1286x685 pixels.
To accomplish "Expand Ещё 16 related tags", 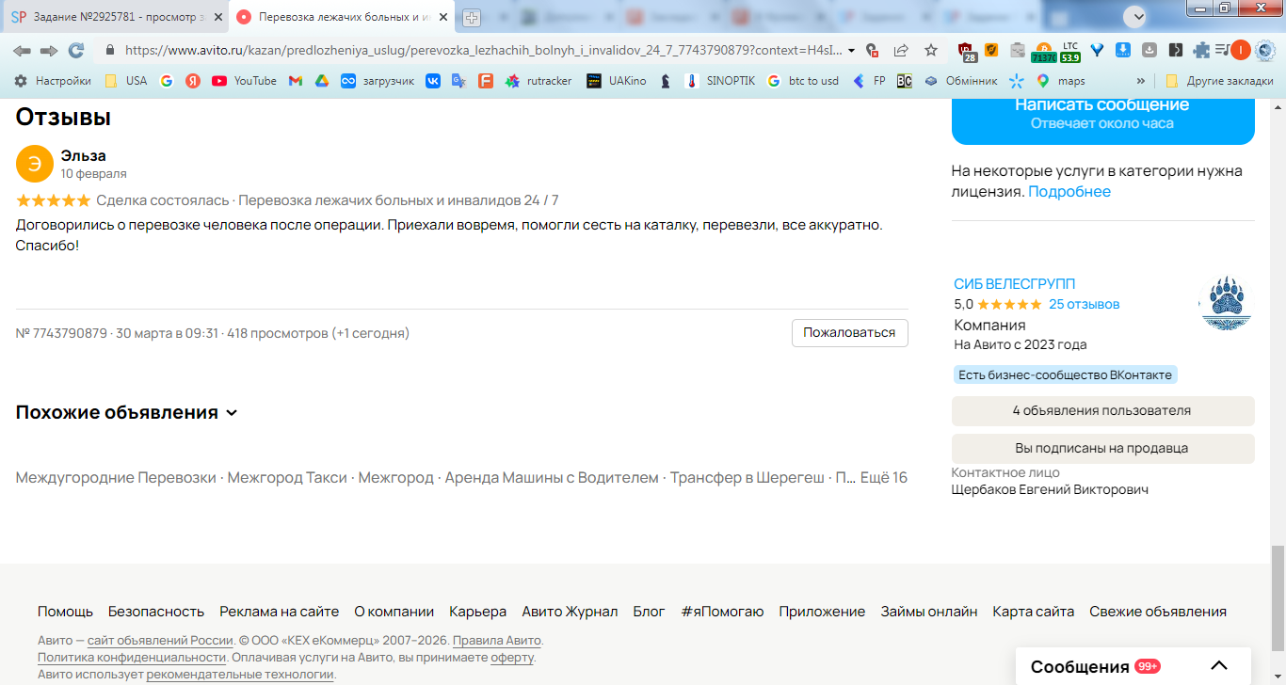I will point(884,477).
